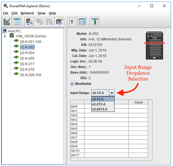Click the IOM_10238 chassis icon
The image size is (173, 166).
click(12, 36)
